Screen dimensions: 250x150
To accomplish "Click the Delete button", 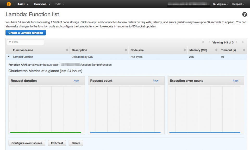I will click(76, 143).
